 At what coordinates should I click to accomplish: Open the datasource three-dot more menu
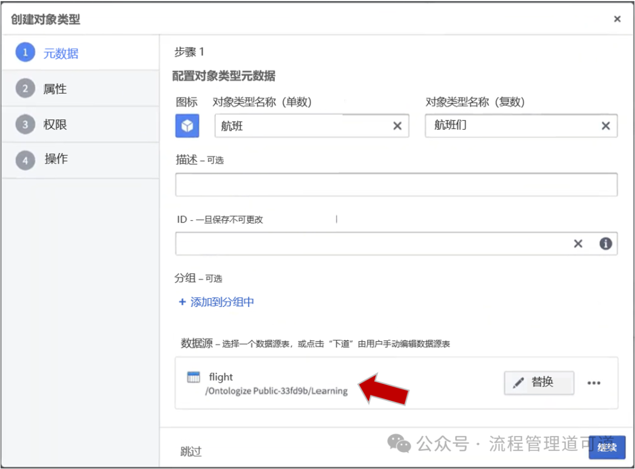pos(594,383)
